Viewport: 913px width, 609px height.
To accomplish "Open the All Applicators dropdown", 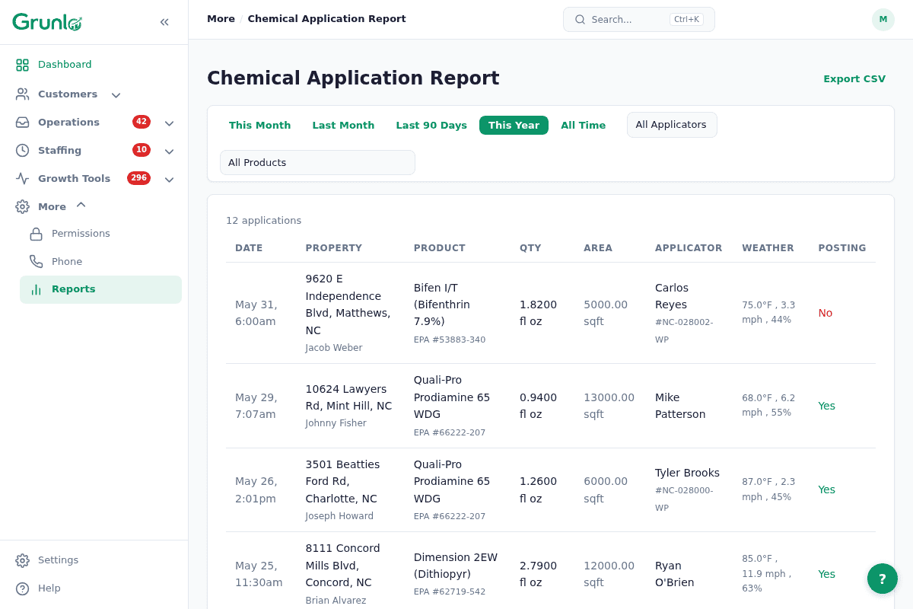I will coord(672,125).
